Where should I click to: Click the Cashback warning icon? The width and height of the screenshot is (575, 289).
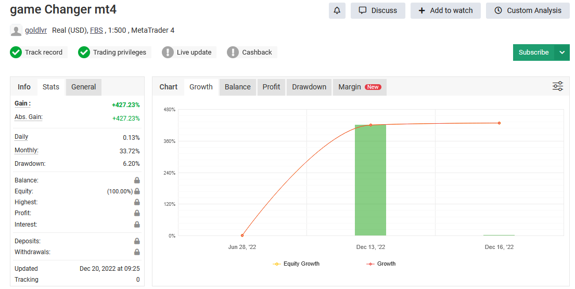[233, 52]
